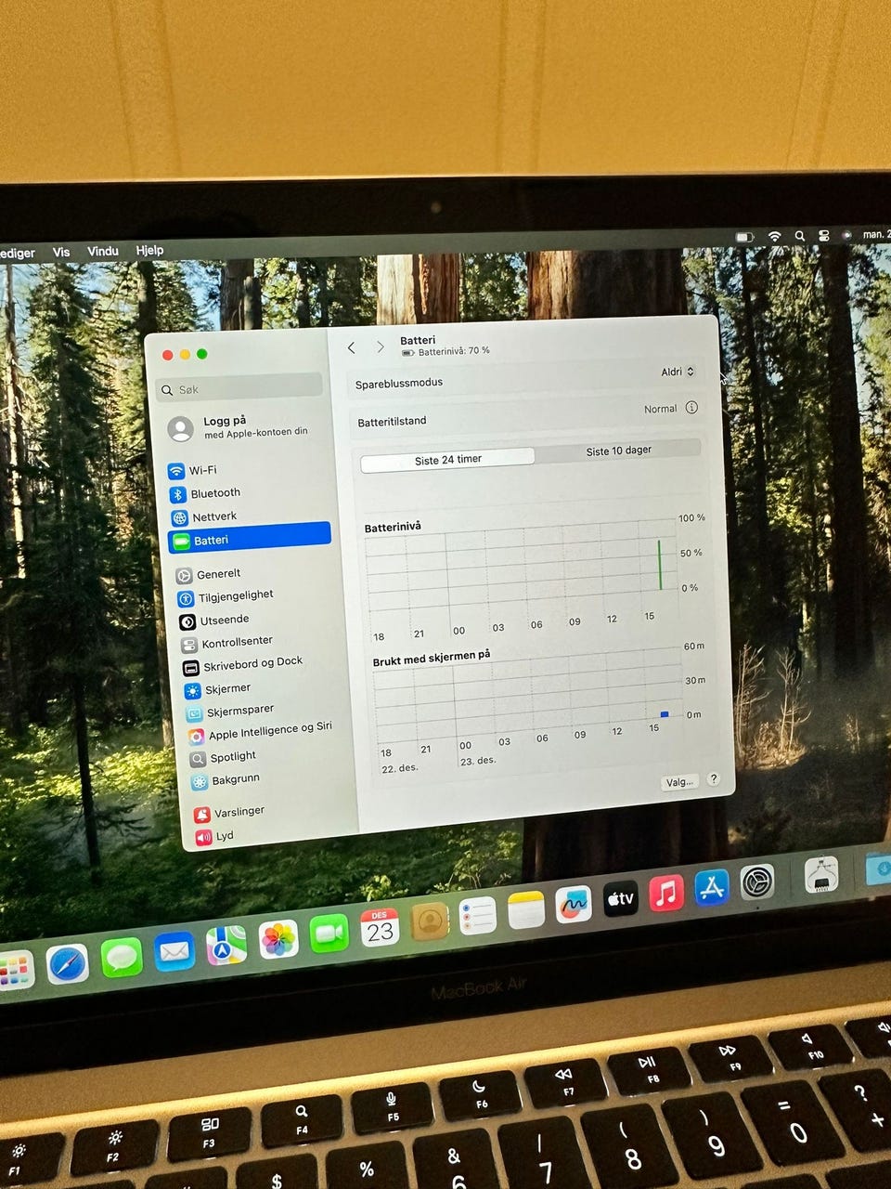Open Bluetooth settings in the sidebar
891x1189 pixels.
204,493
